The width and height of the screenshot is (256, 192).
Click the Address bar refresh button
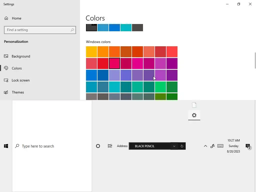point(182,146)
